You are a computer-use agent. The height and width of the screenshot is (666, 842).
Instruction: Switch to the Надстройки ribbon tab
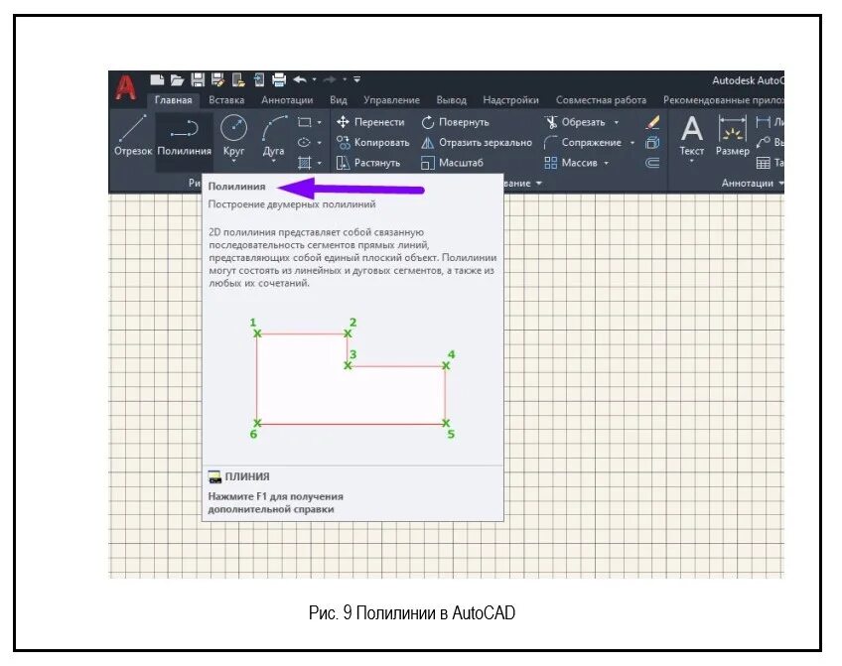(510, 100)
